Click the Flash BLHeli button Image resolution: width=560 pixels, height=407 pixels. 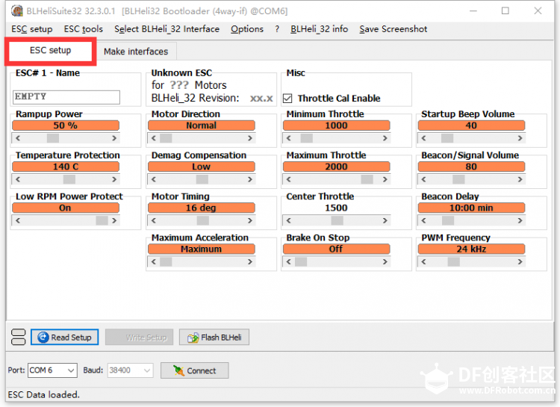tap(214, 337)
